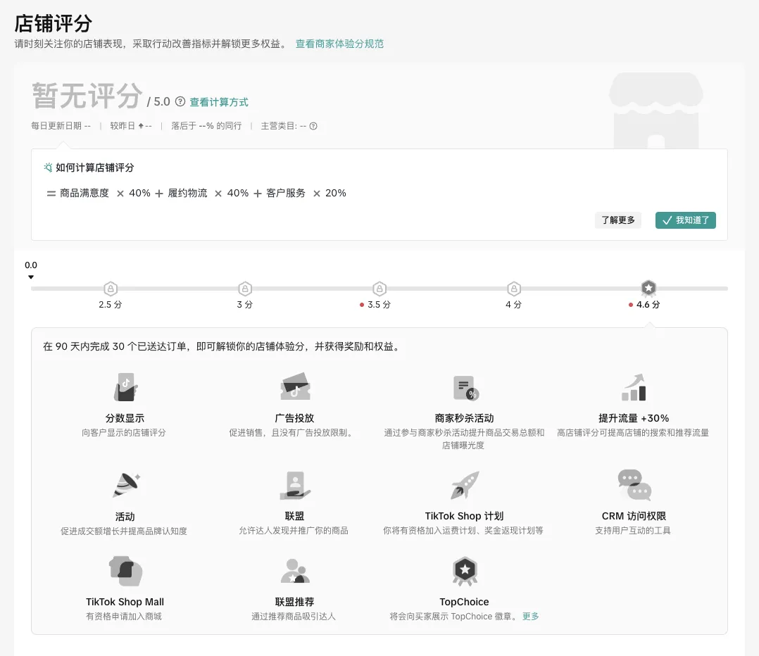Image resolution: width=759 pixels, height=656 pixels.
Task: Click the CRM 访问权限 chat bubbles icon
Action: coord(633,485)
